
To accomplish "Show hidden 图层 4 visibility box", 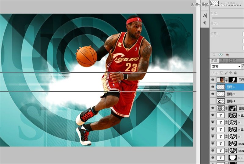I will (213, 101).
